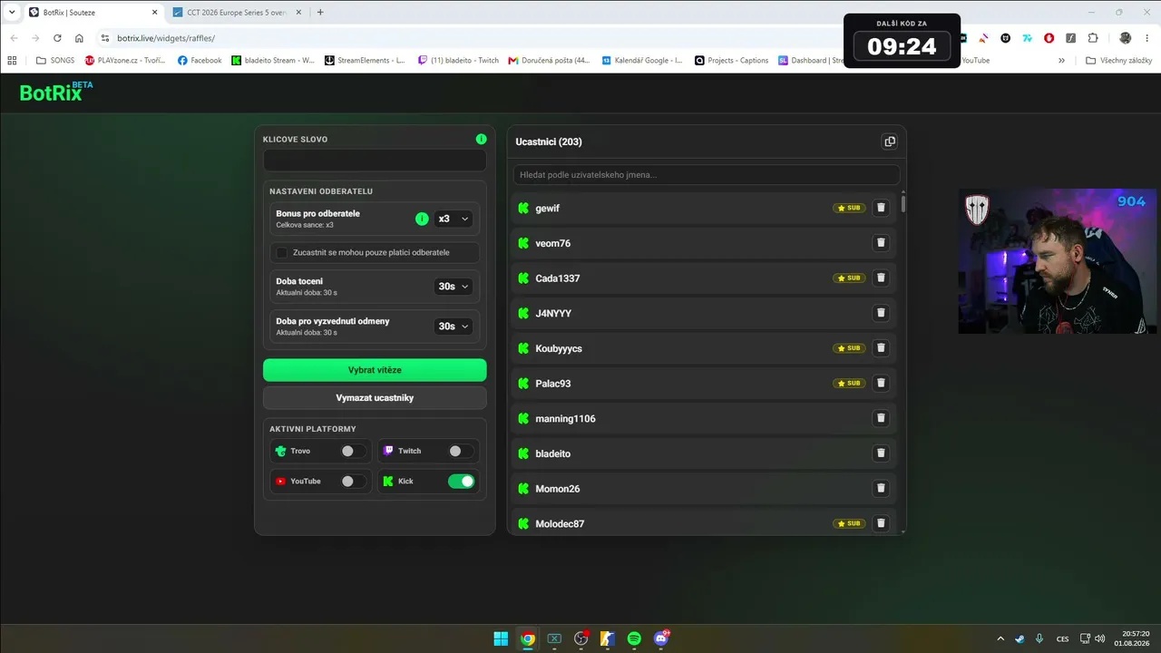Open the SONGS bookmark folder
Image resolution: width=1161 pixels, height=653 pixels.
point(55,61)
